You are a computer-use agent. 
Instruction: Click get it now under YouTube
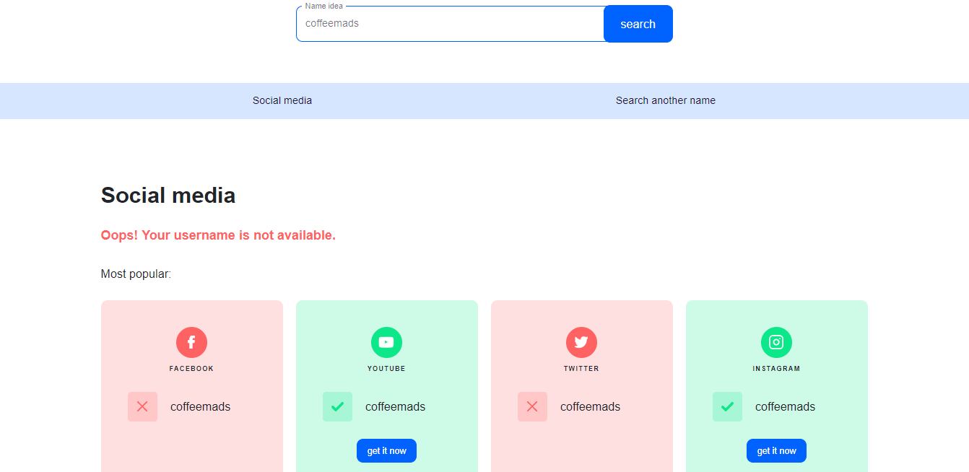click(x=386, y=450)
